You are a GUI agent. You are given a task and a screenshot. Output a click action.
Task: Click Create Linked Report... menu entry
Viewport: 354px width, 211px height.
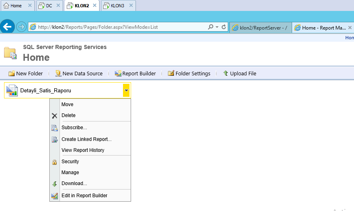tap(86, 139)
